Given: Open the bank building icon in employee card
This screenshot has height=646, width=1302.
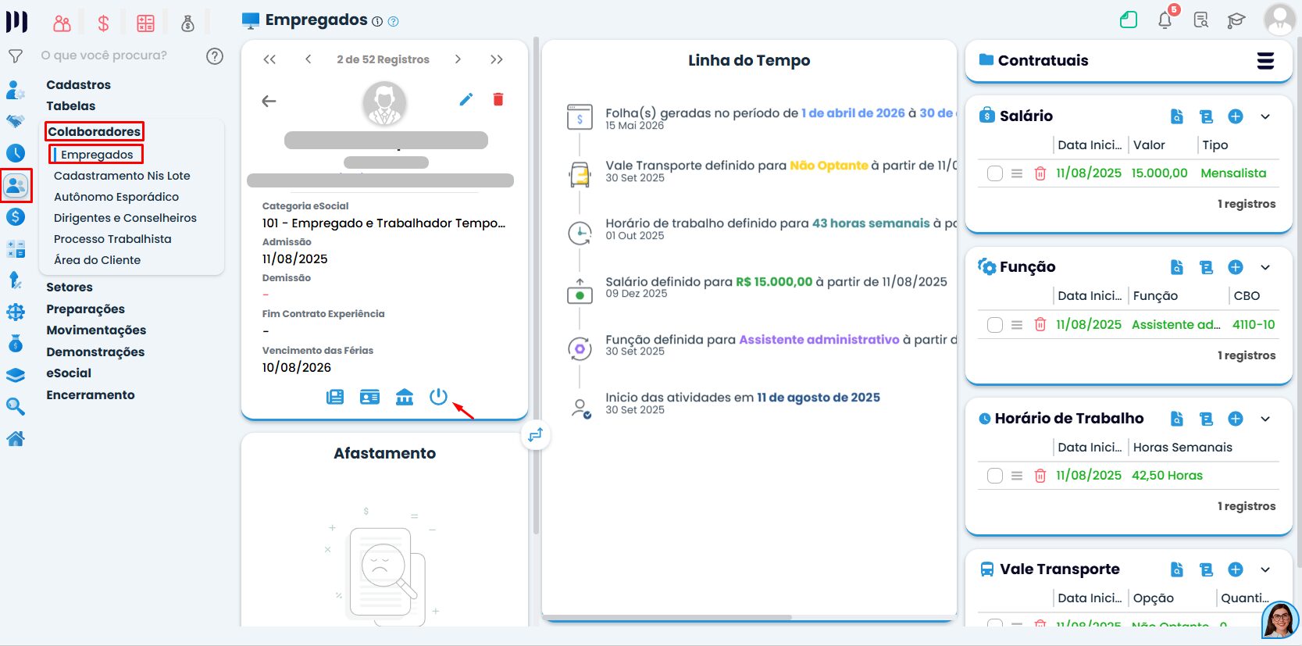Looking at the screenshot, I should pyautogui.click(x=405, y=397).
